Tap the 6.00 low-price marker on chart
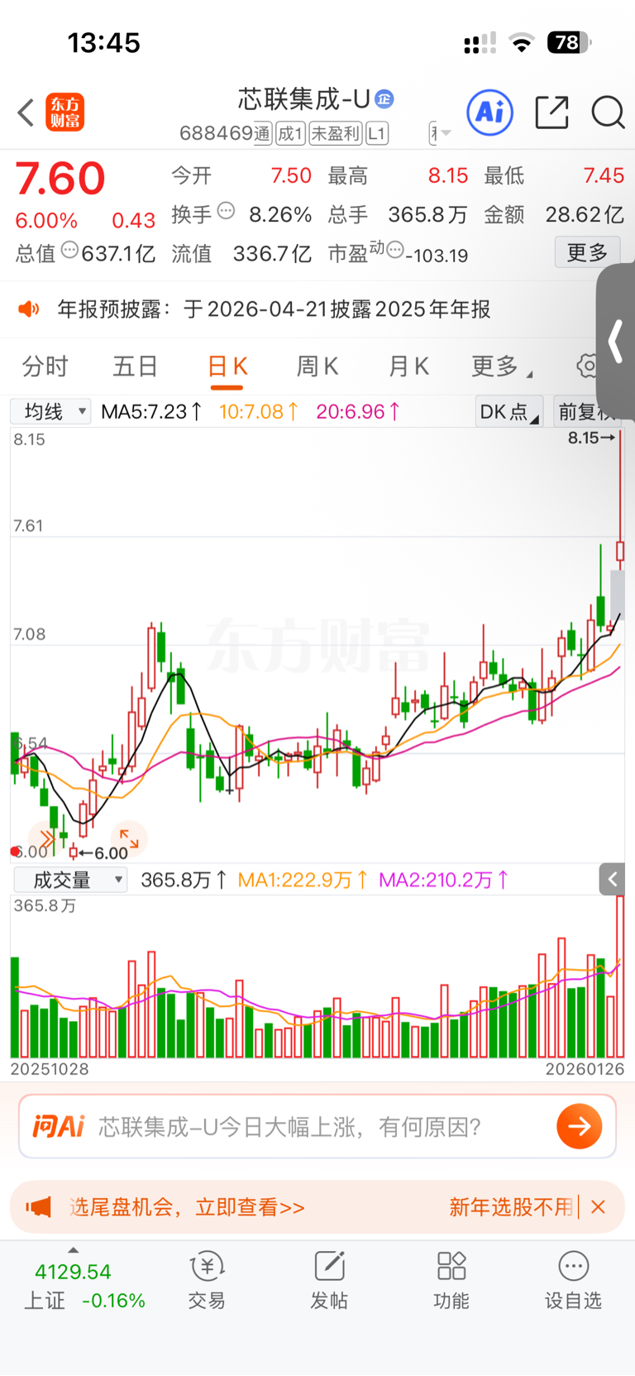Image resolution: width=635 pixels, height=1376 pixels. 103,852
